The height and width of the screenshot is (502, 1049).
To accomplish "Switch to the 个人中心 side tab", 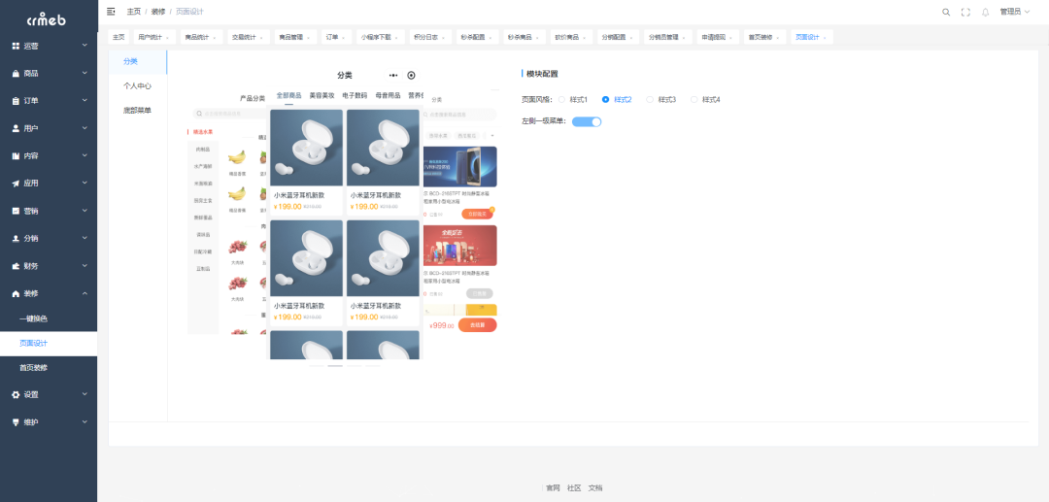I will coord(137,85).
